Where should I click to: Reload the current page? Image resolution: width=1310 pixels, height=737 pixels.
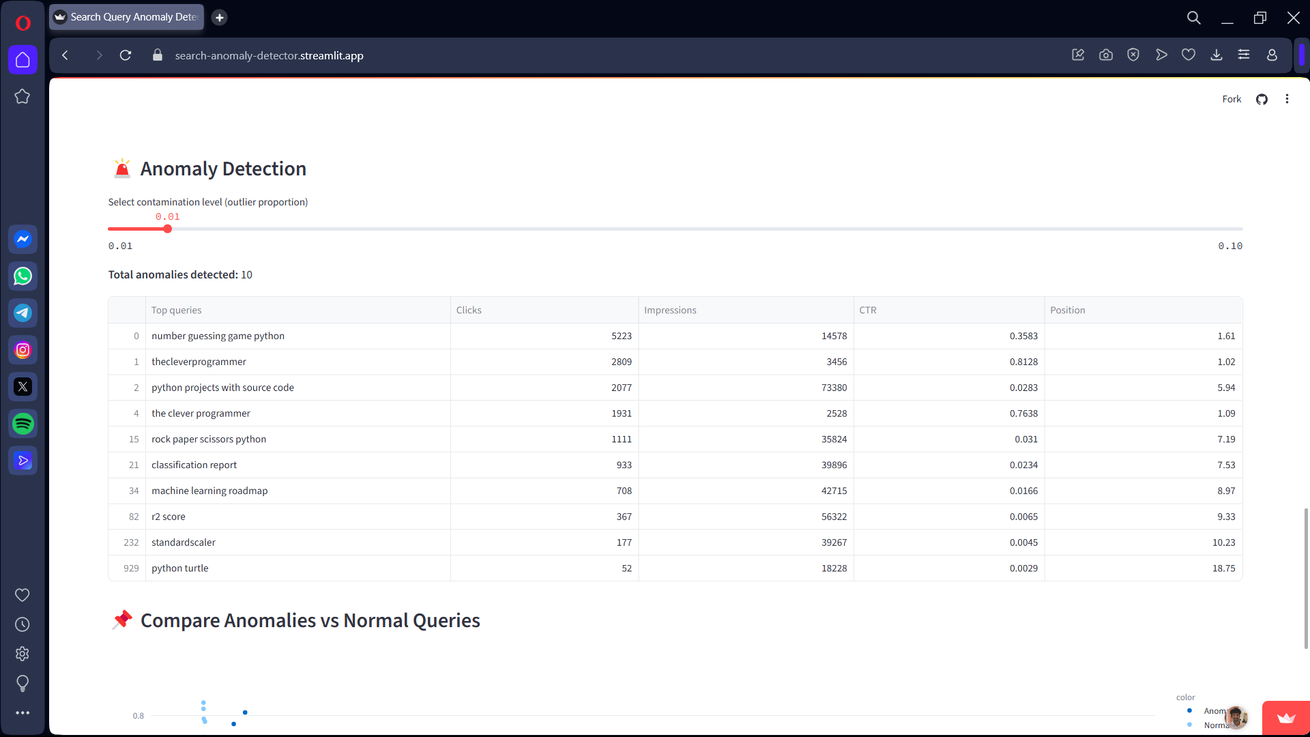coord(126,55)
